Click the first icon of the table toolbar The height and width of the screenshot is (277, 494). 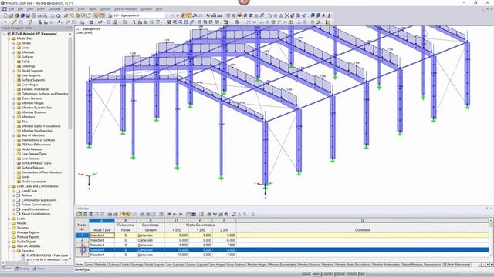80,214
